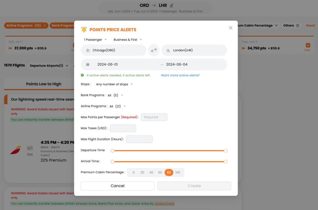The width and height of the screenshot is (318, 210).
Task: Open the Bank Programs filter pill
Action: coord(62,25)
